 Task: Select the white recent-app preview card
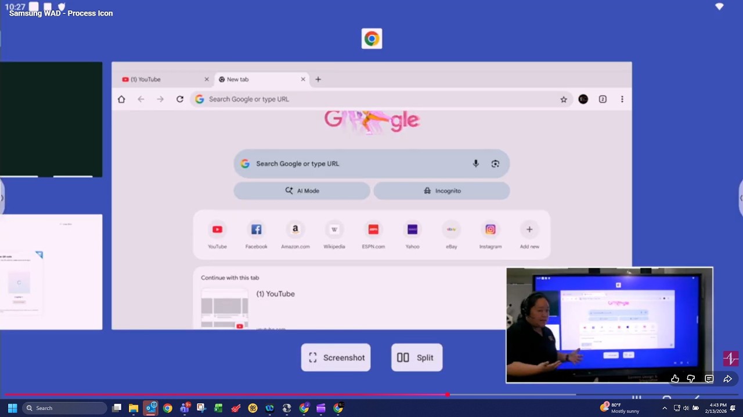click(51, 272)
